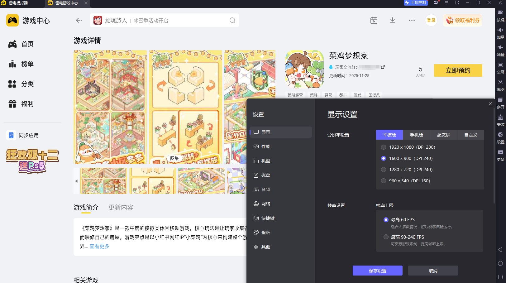Enable 最高 90-240 FPS frame rate option
Viewport: 506px width, 283px height.
pyautogui.click(x=386, y=237)
